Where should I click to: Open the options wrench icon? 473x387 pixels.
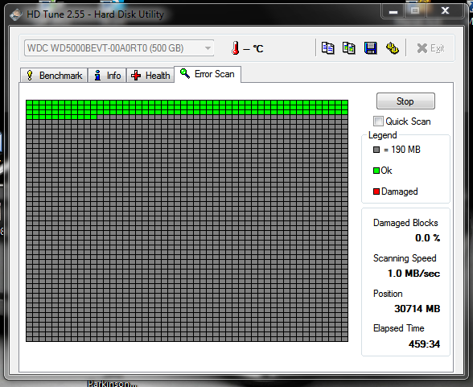[x=393, y=48]
